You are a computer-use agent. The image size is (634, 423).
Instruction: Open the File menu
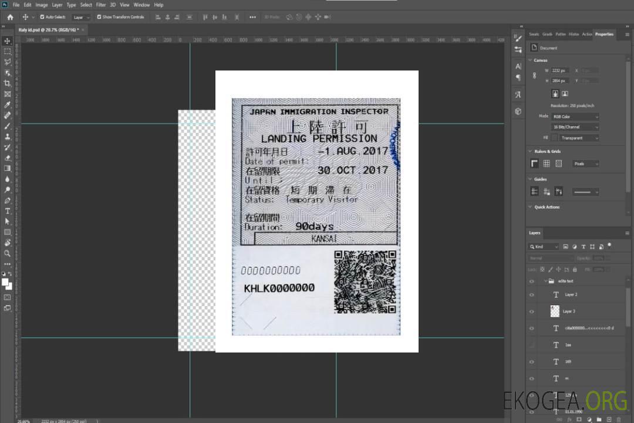tap(16, 5)
